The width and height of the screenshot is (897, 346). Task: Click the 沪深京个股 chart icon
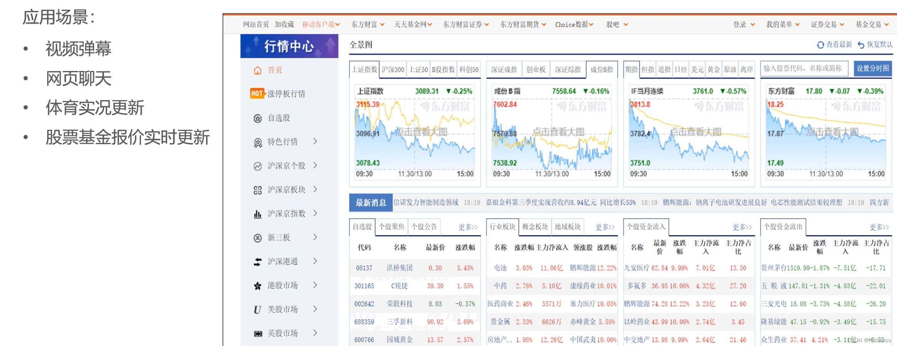tap(258, 166)
